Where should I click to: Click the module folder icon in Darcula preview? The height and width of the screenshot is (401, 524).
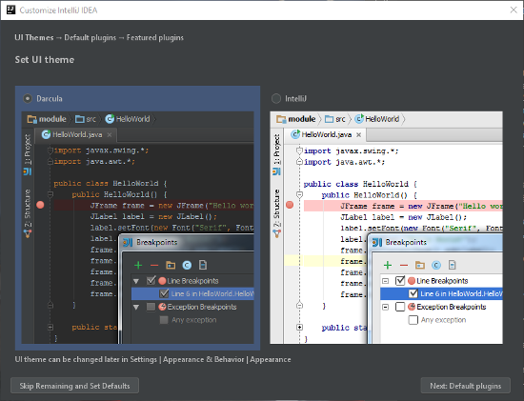(x=31, y=119)
